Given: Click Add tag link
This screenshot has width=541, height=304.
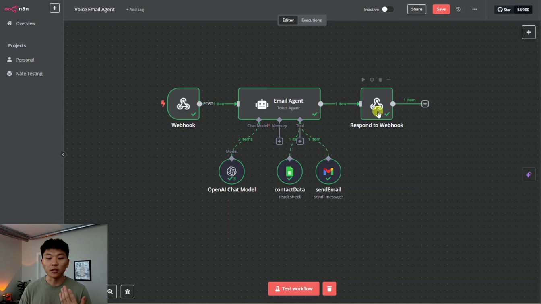Looking at the screenshot, I should pyautogui.click(x=135, y=9).
